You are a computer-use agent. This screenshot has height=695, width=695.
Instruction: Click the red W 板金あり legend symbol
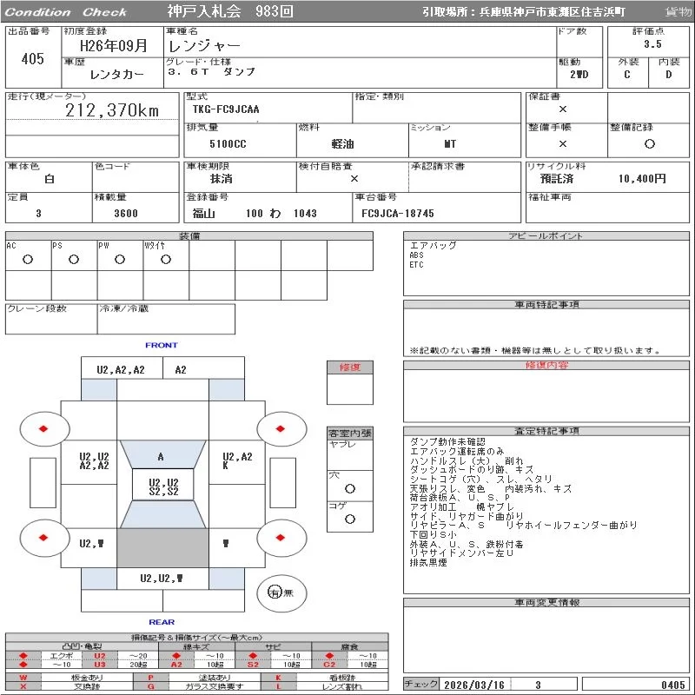(23, 677)
